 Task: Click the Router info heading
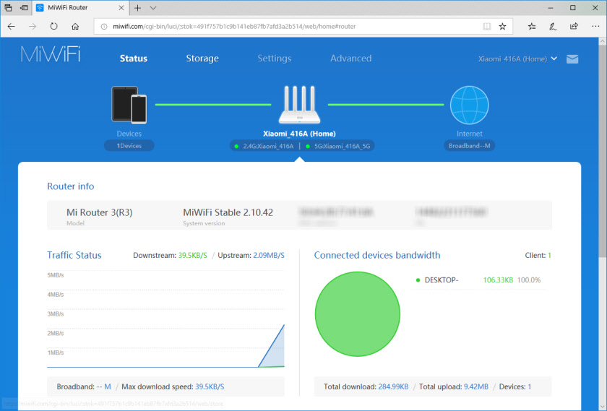click(71, 186)
